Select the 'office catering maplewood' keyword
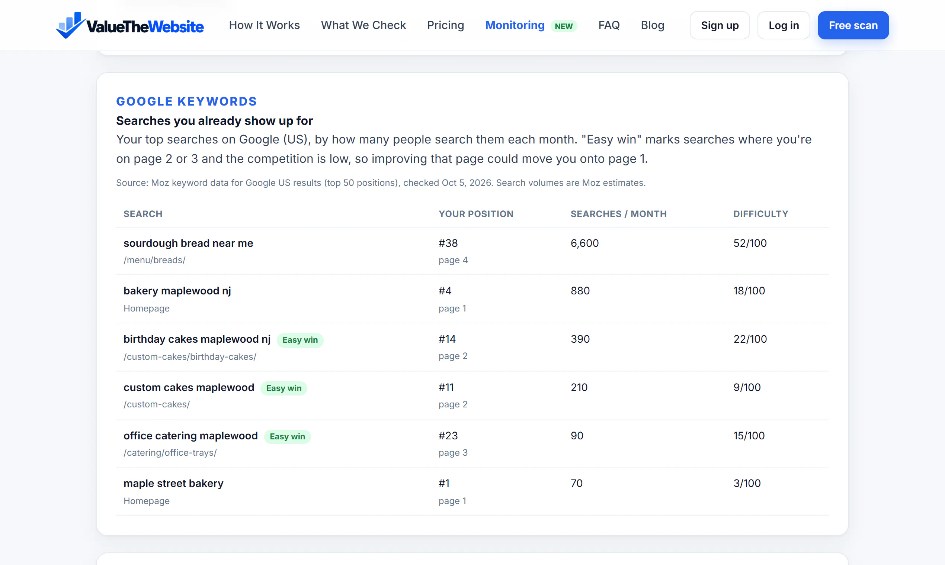Screen dimensions: 945x565 coord(190,436)
